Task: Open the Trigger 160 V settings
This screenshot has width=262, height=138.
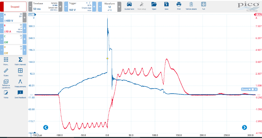Action: [80, 7]
